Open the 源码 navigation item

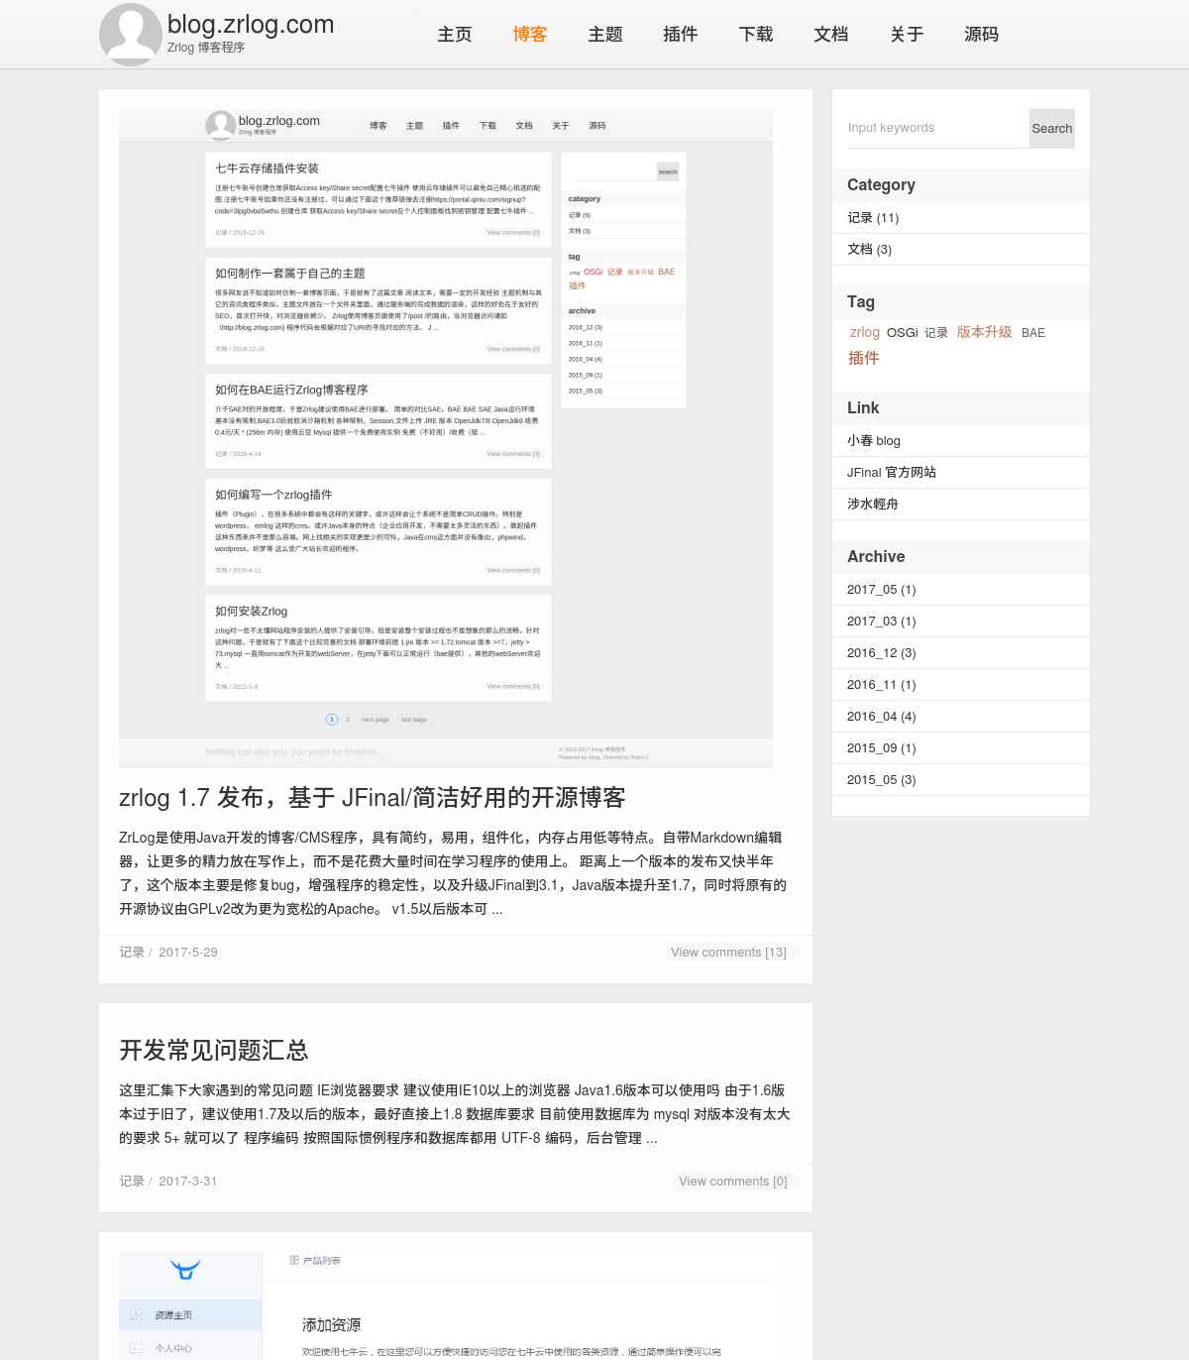982,35
